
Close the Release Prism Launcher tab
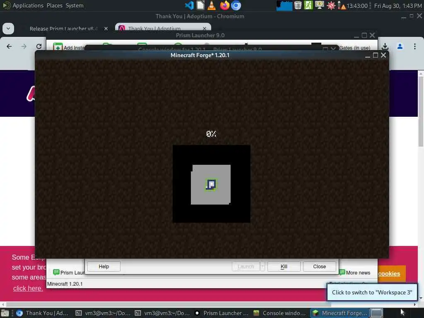(106, 29)
